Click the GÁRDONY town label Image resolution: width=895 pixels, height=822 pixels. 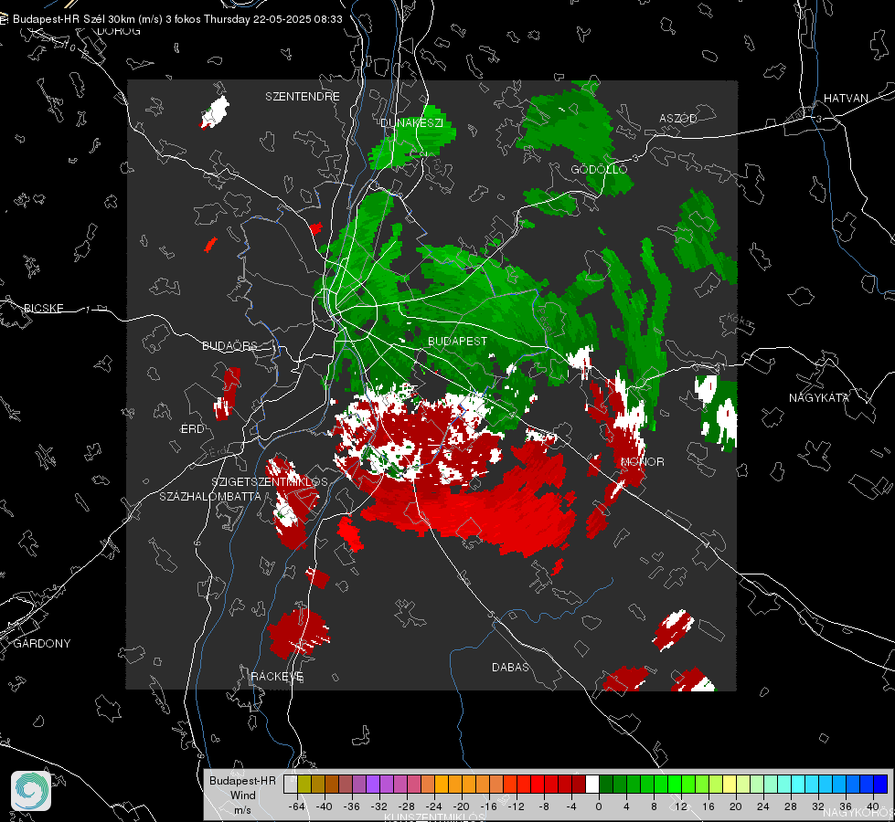coord(42,644)
